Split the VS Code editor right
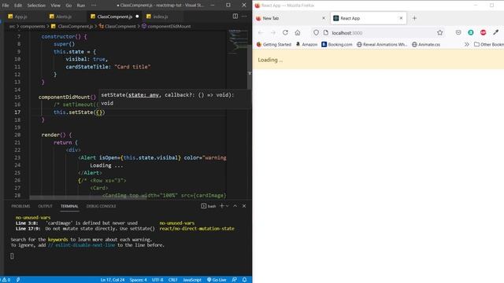 tap(235, 17)
